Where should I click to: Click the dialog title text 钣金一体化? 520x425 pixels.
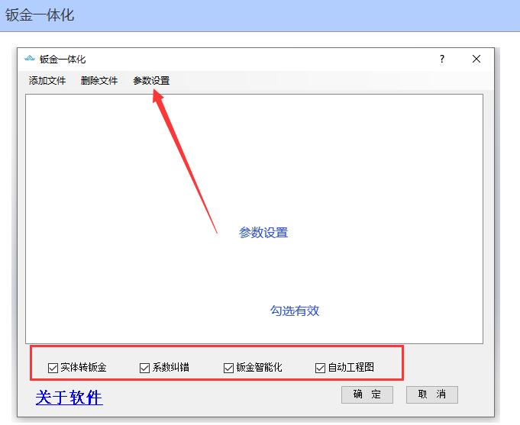(x=63, y=60)
